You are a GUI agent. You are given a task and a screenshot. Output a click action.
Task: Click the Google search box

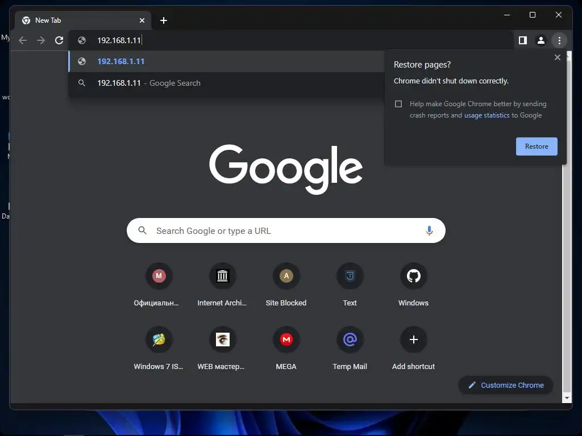286,230
